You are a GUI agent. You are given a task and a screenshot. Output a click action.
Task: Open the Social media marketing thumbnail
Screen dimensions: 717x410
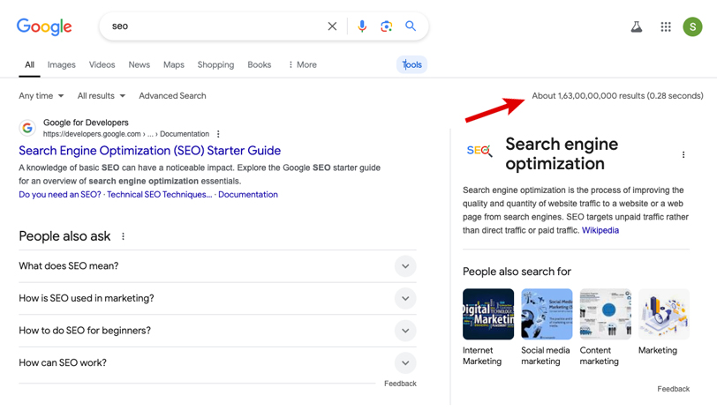(547, 314)
